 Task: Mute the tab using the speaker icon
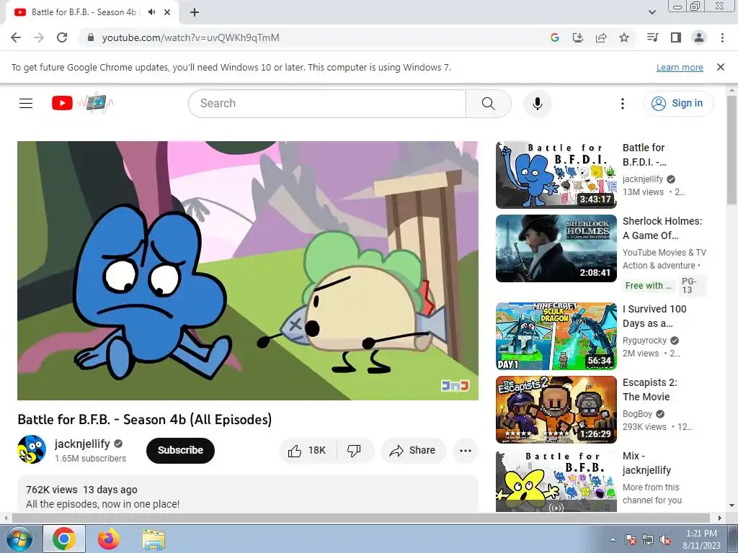[x=151, y=12]
